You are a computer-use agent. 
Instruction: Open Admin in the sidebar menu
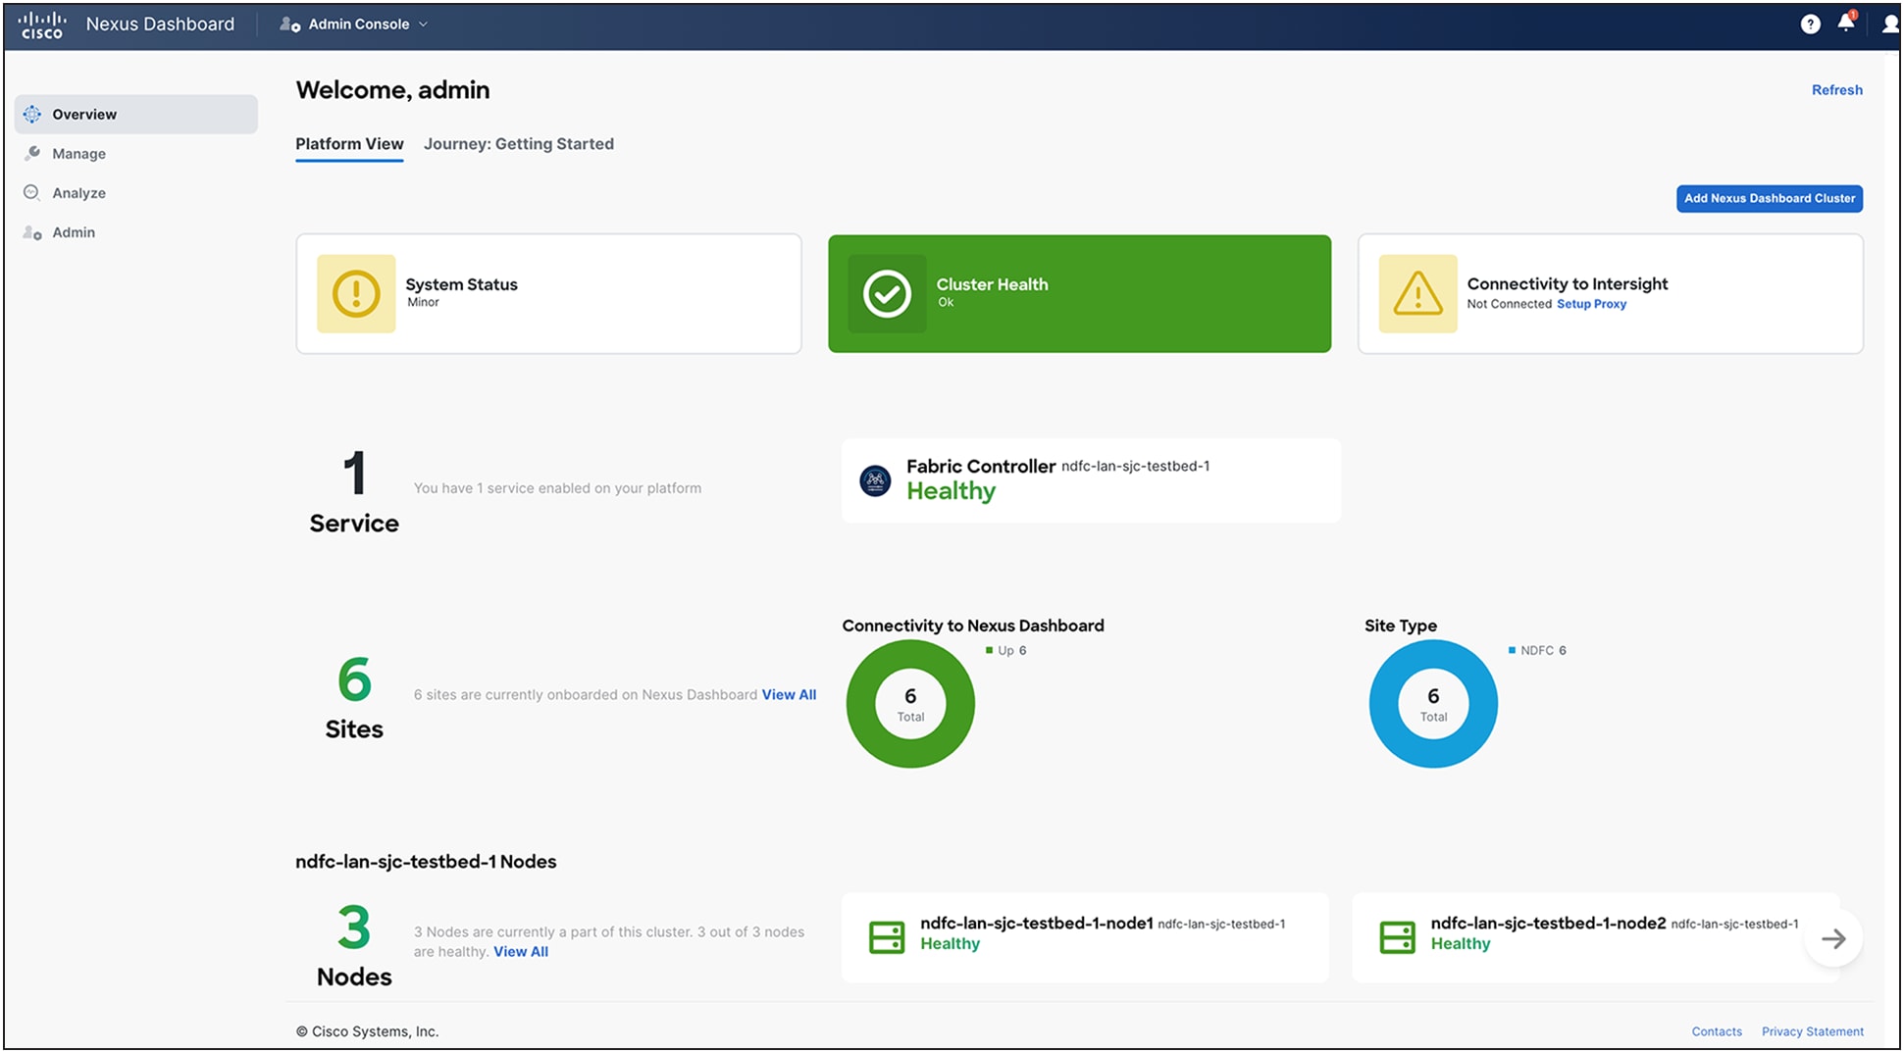pyautogui.click(x=136, y=232)
